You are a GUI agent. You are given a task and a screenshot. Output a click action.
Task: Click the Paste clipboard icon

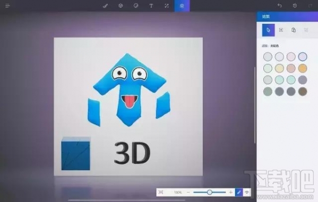click(294, 30)
